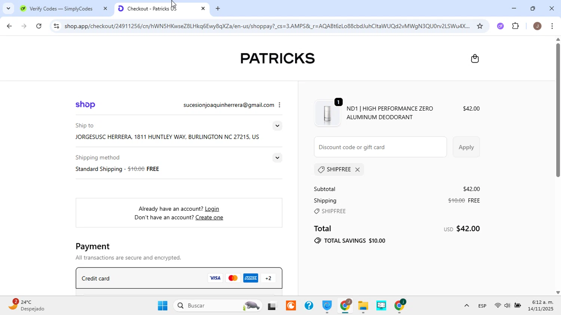Click the page vertical scrollbar

click(x=558, y=110)
